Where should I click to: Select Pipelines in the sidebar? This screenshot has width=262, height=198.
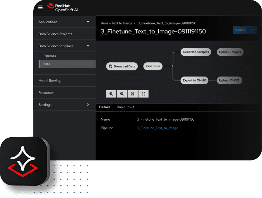(x=67, y=56)
